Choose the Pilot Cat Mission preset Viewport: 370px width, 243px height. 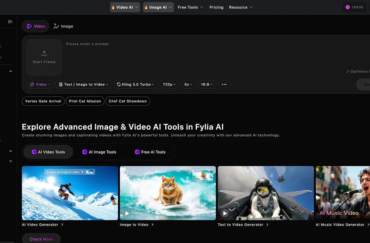point(85,101)
